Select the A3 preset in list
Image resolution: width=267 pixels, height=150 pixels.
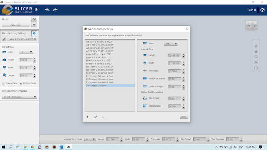(110, 45)
